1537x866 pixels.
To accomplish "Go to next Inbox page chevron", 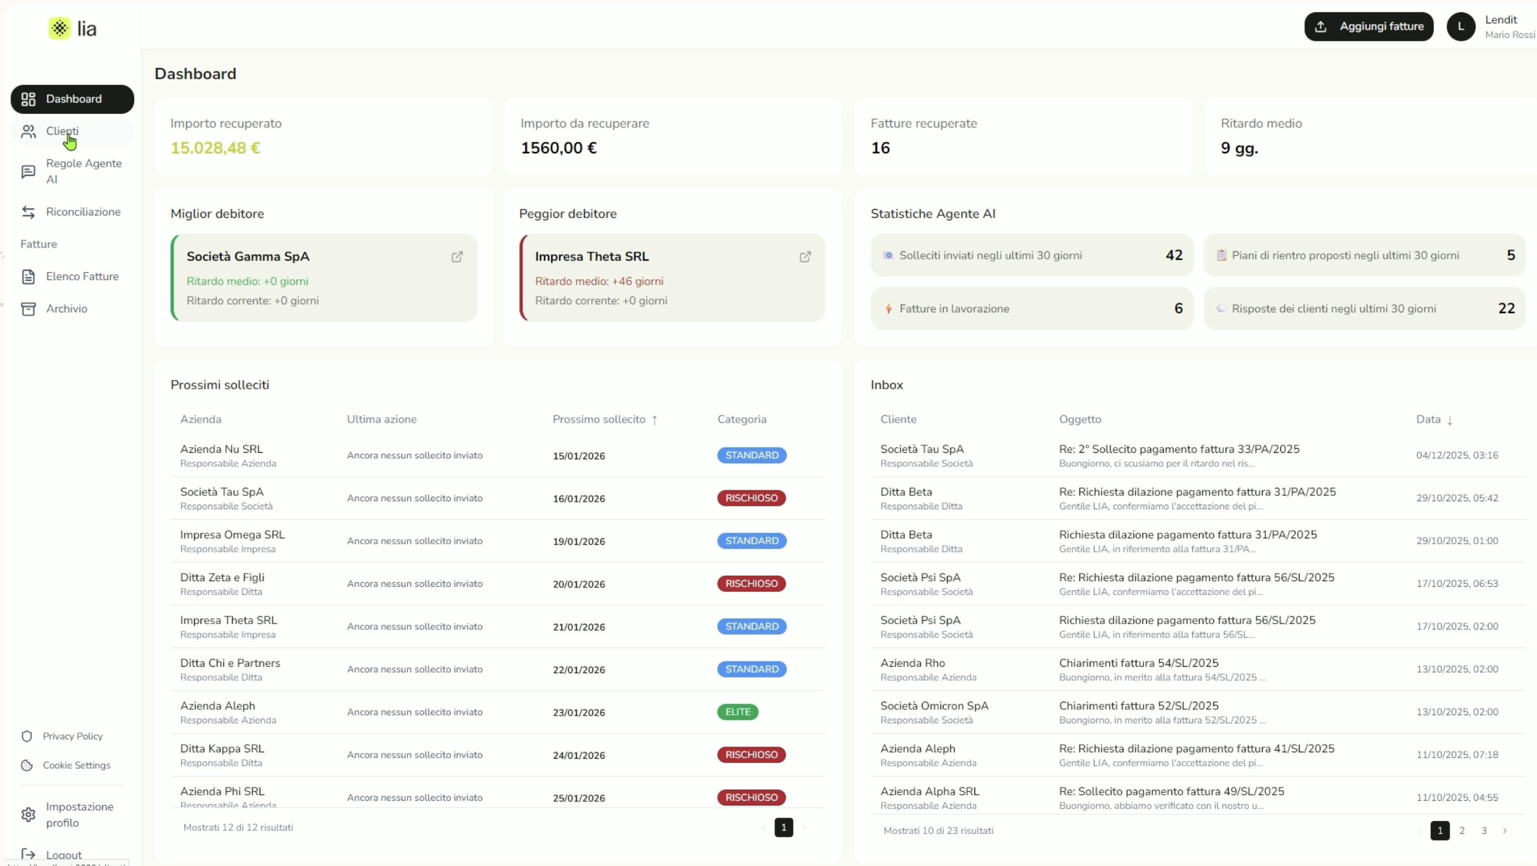I will point(1505,831).
